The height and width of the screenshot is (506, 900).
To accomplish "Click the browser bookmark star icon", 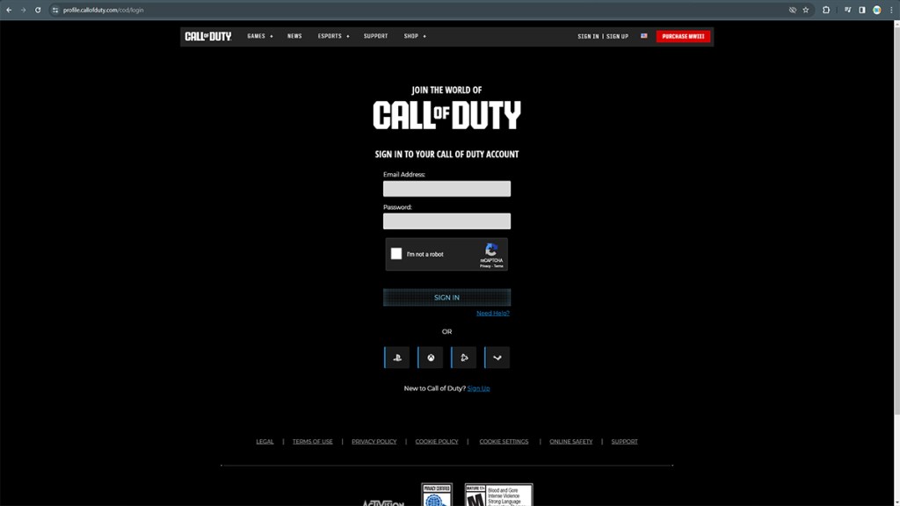I will click(805, 11).
